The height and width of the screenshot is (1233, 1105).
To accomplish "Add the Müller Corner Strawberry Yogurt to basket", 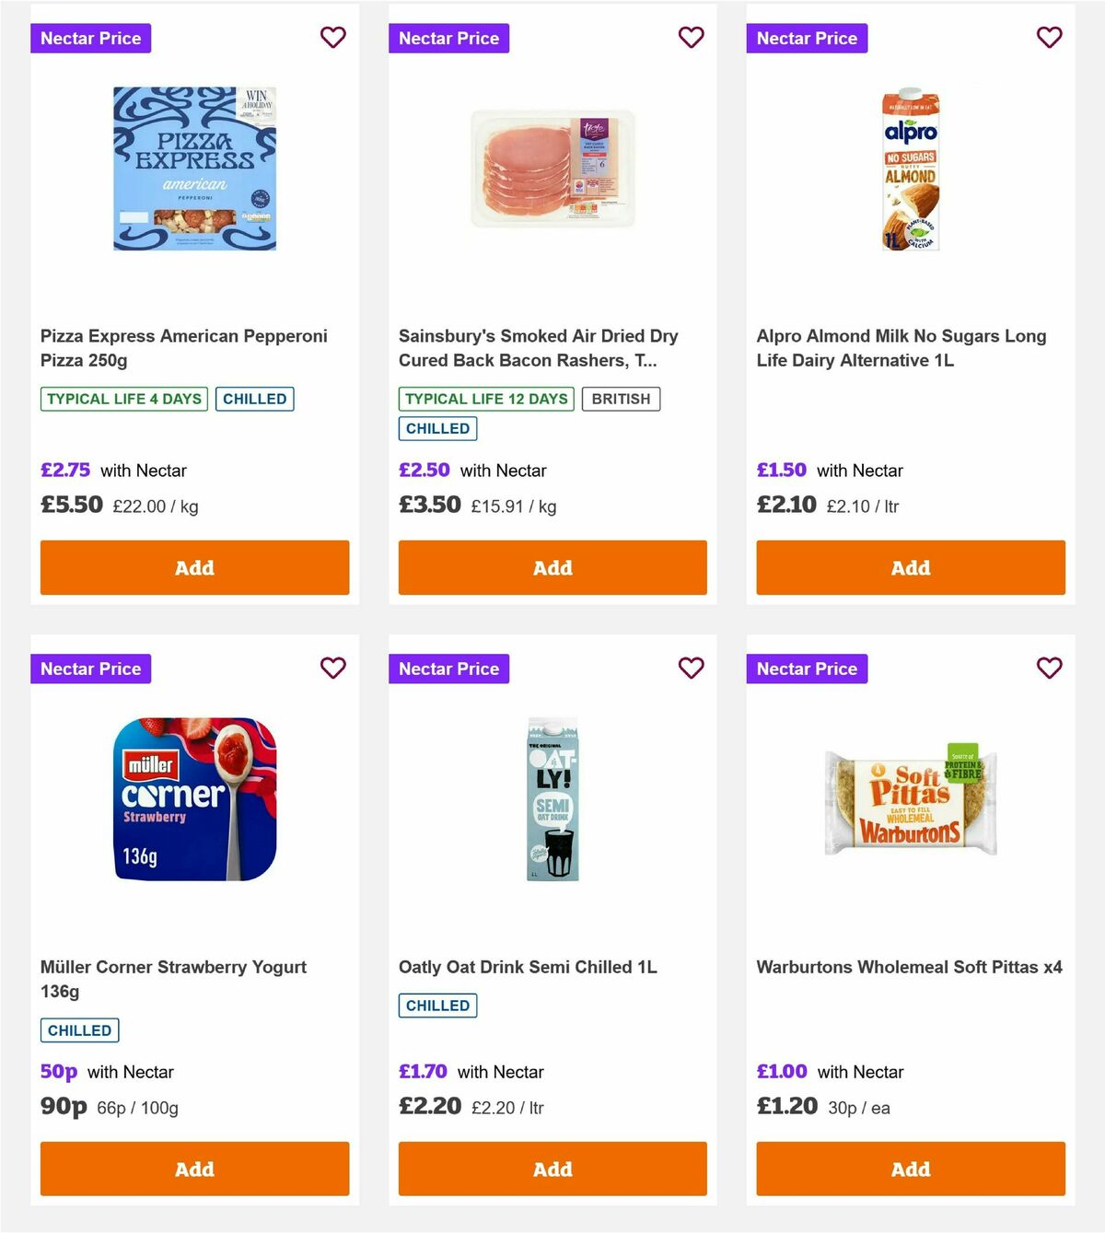I will [194, 1169].
